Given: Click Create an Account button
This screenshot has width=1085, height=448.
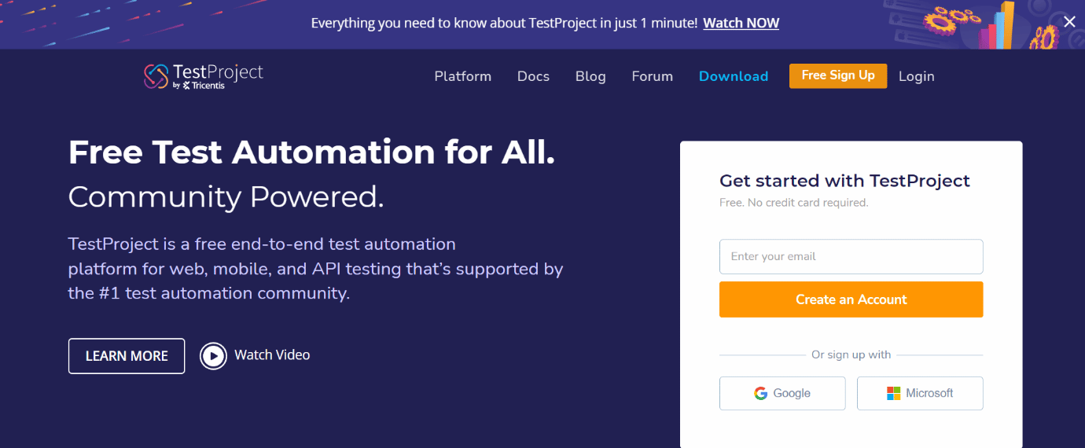Looking at the screenshot, I should click(x=851, y=299).
